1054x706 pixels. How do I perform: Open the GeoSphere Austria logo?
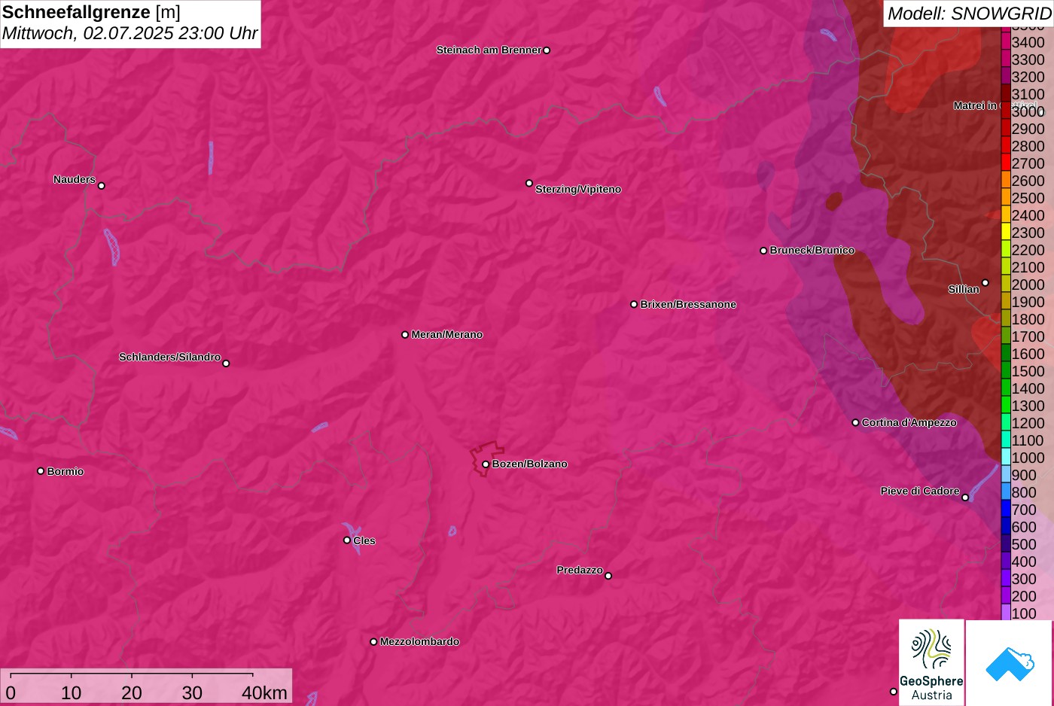931,662
